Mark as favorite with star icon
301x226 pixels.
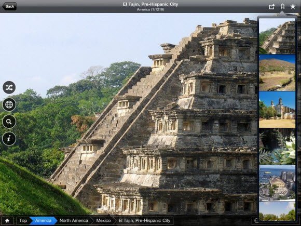pyautogui.click(x=293, y=7)
